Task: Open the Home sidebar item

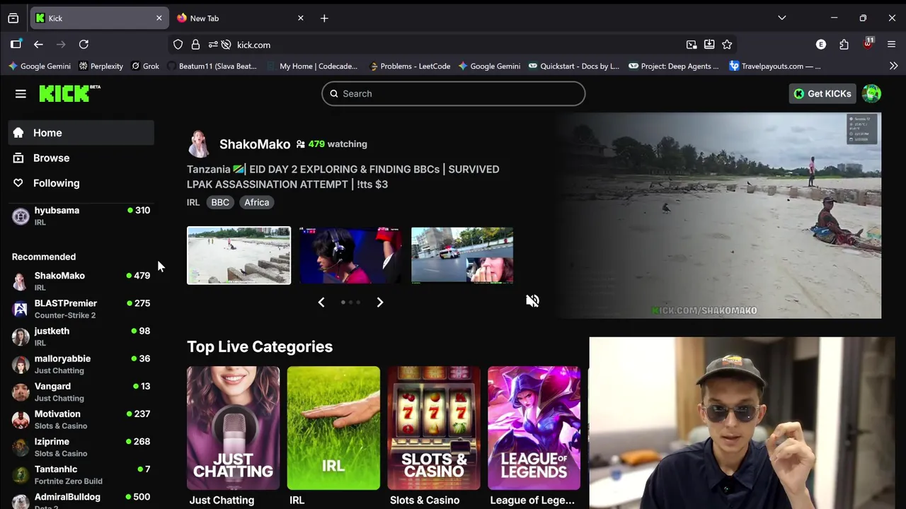Action: pos(81,133)
